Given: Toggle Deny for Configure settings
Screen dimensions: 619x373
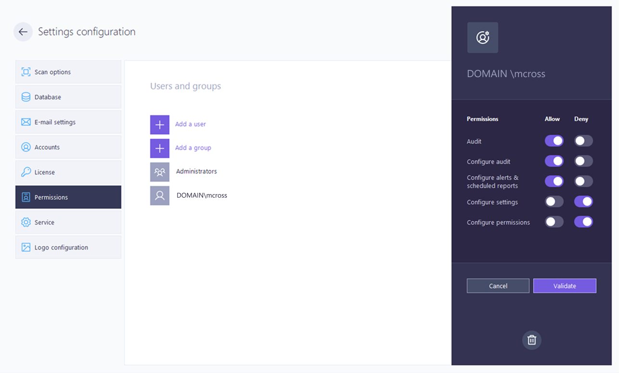Looking at the screenshot, I should click(x=583, y=201).
